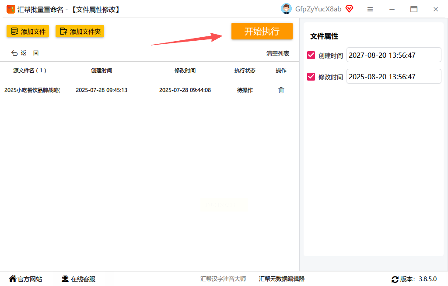Click the 文件属性 panel heading
This screenshot has height=286, width=448.
324,36
